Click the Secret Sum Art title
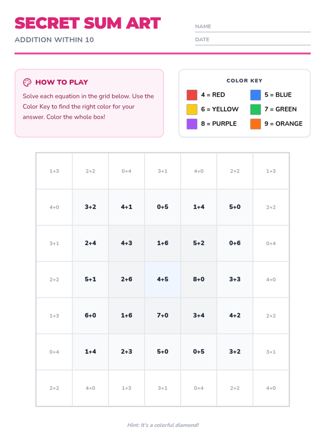 [x=87, y=23]
